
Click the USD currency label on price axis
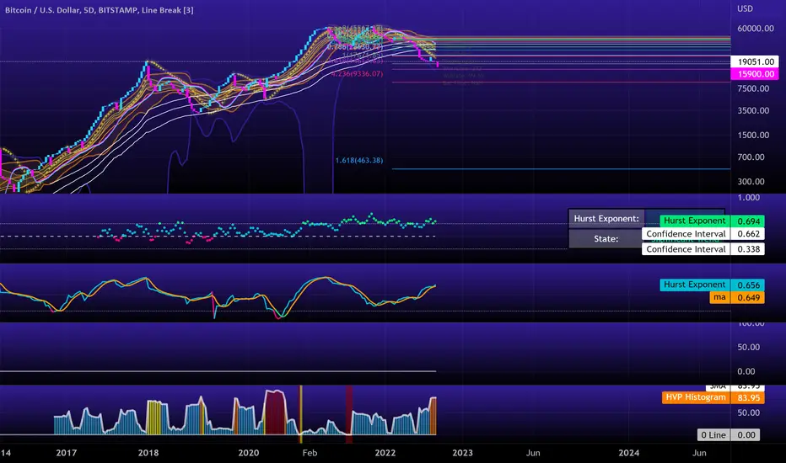[745, 8]
